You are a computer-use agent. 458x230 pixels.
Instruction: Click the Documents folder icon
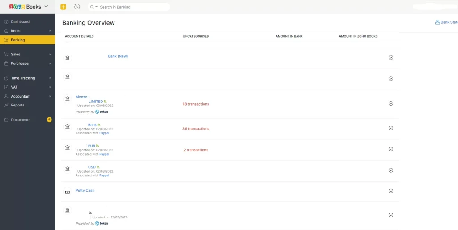point(6,120)
